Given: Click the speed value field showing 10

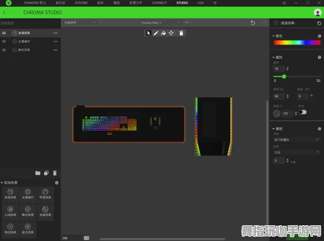Looking at the screenshot, I should click(x=279, y=68).
